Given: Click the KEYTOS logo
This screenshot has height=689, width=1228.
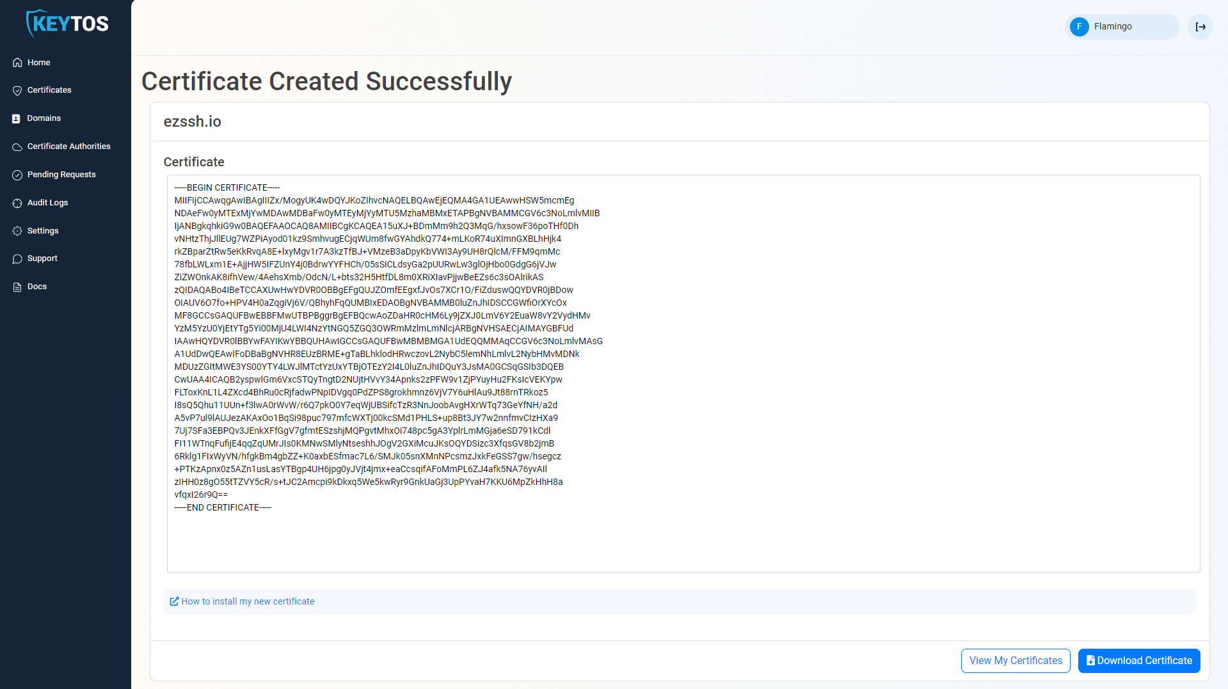Looking at the screenshot, I should (67, 24).
